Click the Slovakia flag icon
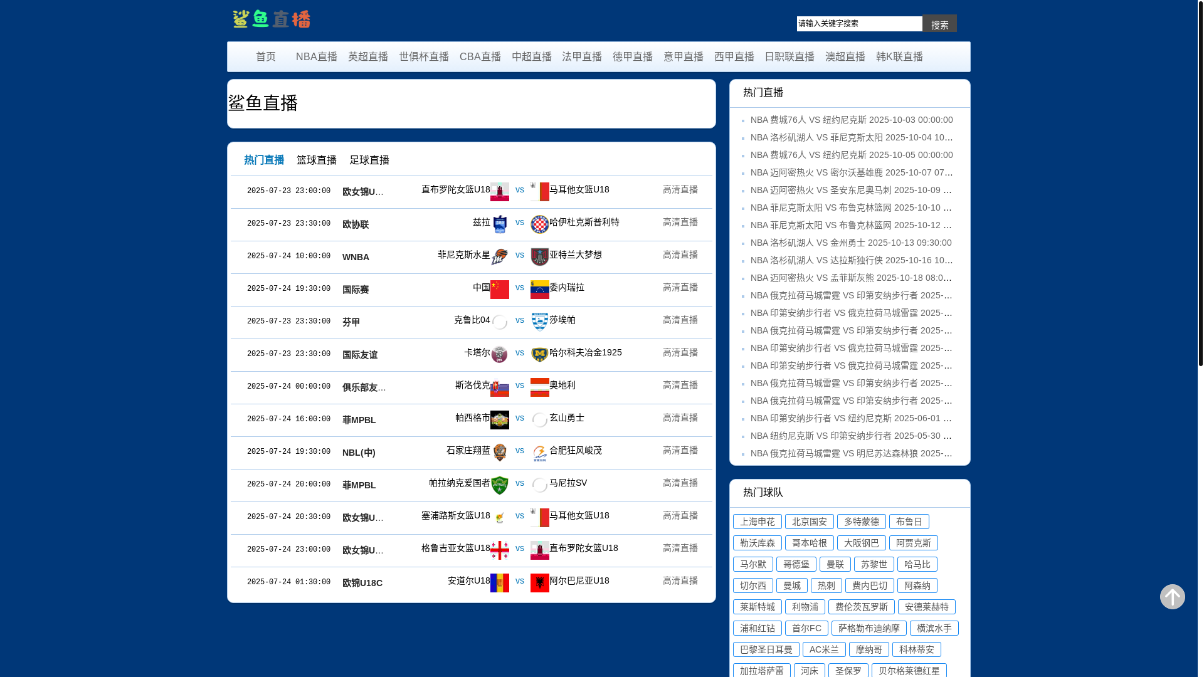 (499, 387)
